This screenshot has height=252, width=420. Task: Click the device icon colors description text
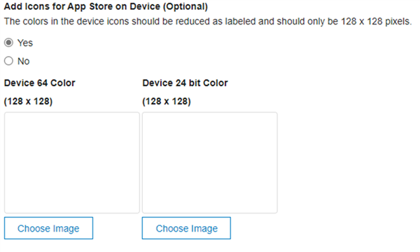pos(208,22)
